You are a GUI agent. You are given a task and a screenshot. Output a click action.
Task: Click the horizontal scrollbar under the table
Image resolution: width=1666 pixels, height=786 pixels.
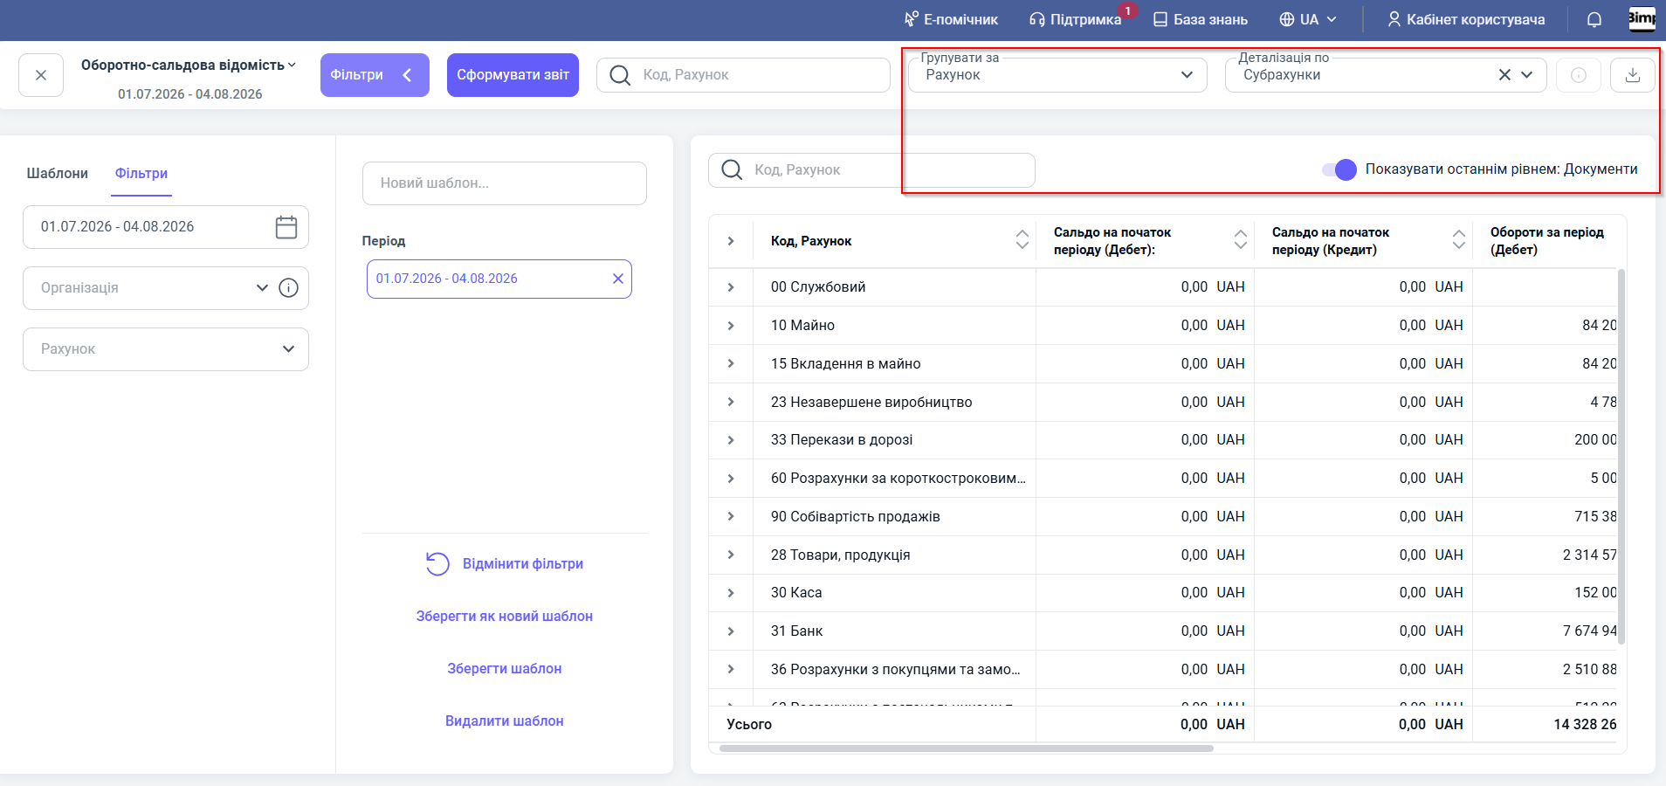coord(966,748)
